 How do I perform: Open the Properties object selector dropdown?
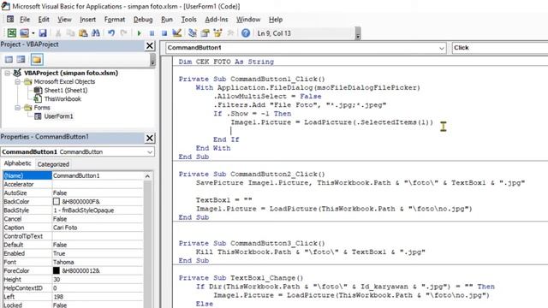(x=150, y=152)
